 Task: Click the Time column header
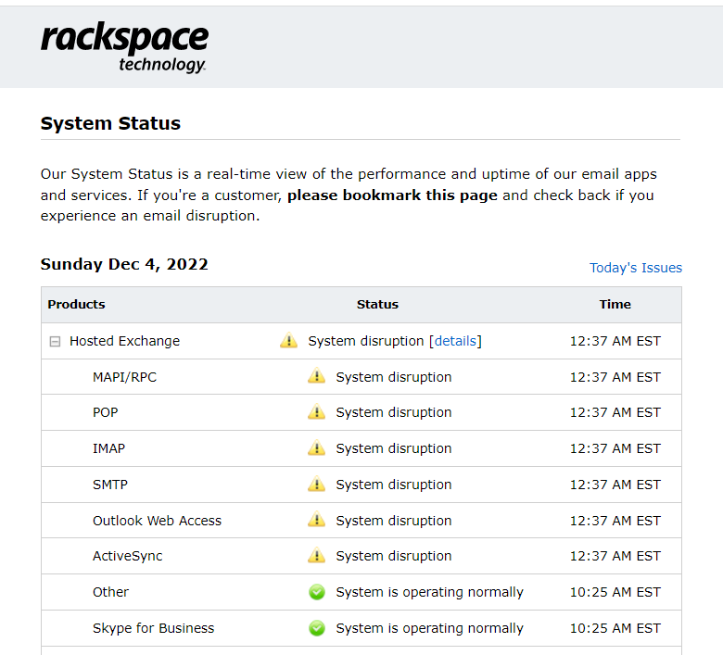(x=615, y=304)
